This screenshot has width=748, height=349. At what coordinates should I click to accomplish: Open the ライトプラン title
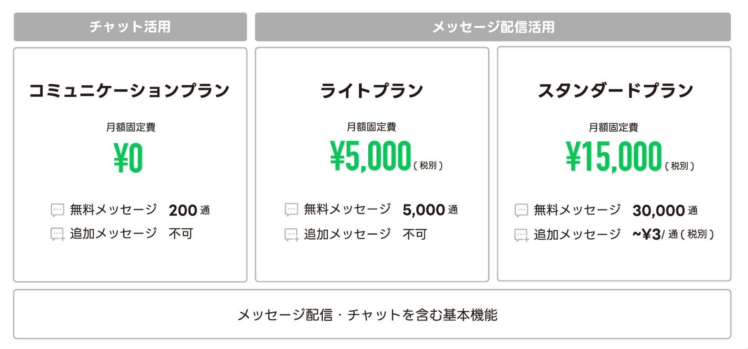pos(372,91)
